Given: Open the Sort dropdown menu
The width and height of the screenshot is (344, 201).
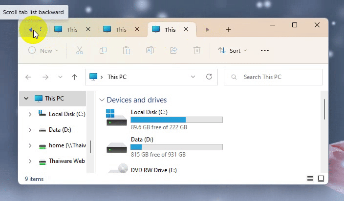Looking at the screenshot, I should pos(232,51).
